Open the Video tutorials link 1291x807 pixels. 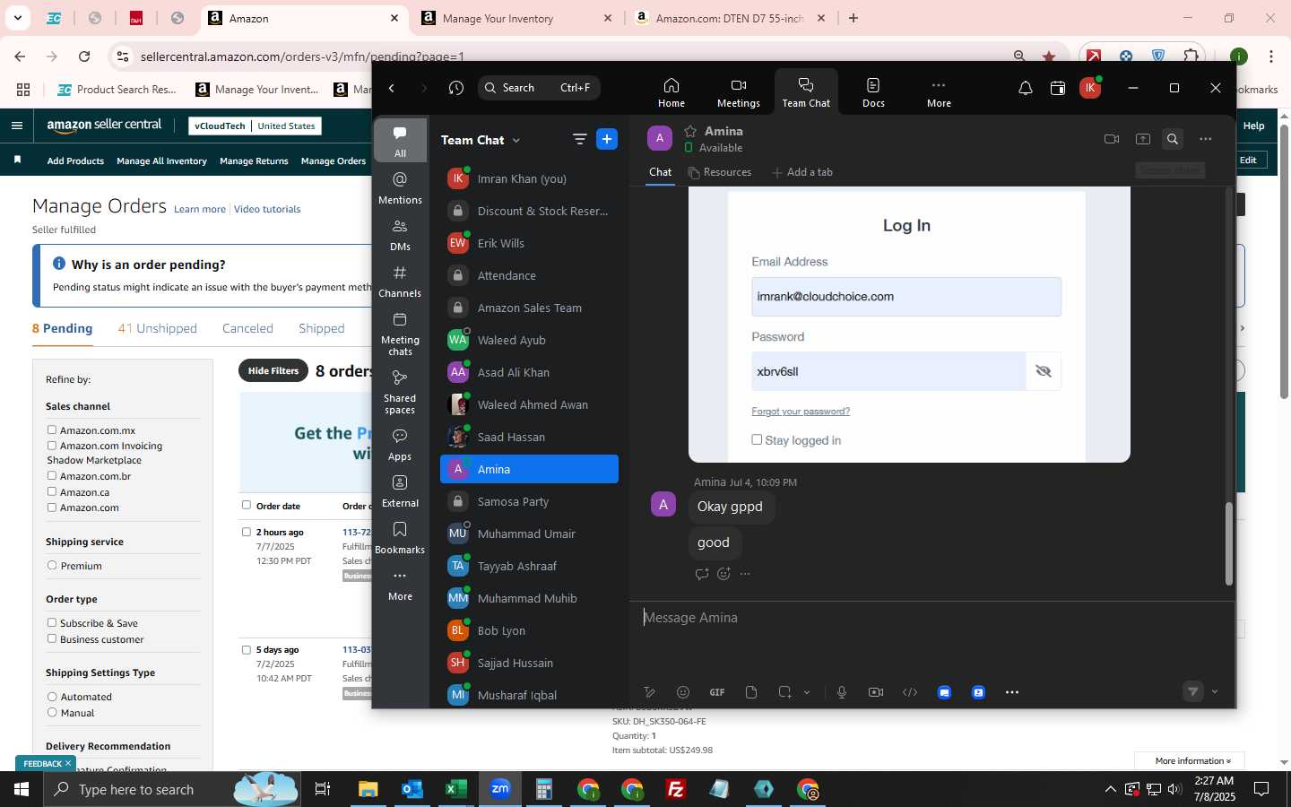[x=267, y=210]
